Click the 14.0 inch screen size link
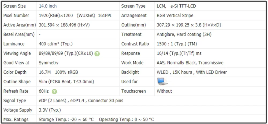 pos(48,6)
